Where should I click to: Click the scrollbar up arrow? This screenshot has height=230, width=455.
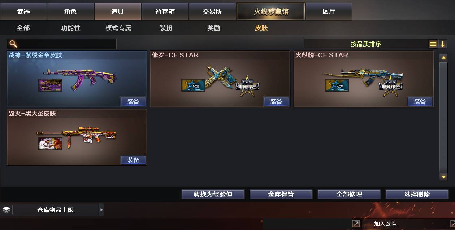(443, 57)
